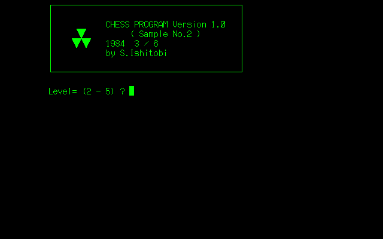Click the name 'S.Ishitobi'

[144, 53]
